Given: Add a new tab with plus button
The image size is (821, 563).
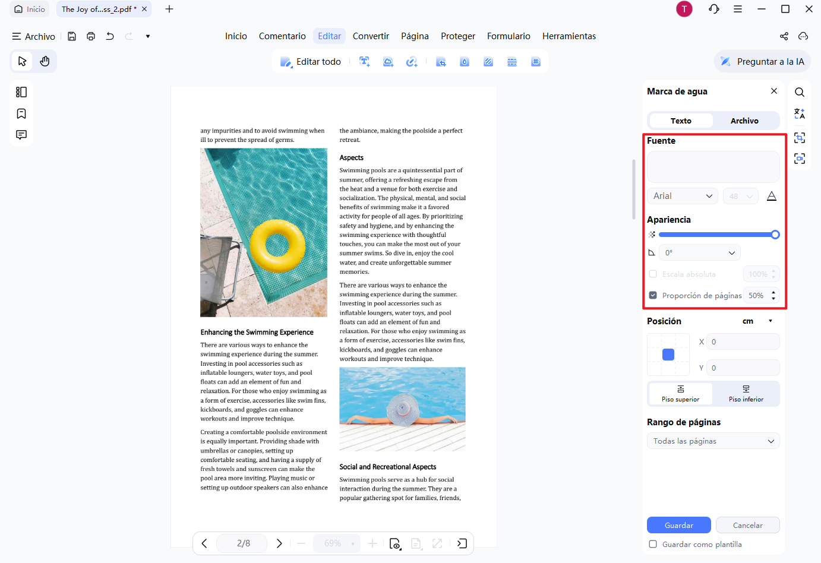Looking at the screenshot, I should (169, 9).
